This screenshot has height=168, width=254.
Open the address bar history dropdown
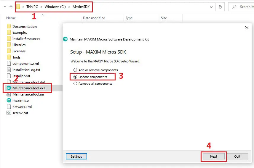pos(211,7)
